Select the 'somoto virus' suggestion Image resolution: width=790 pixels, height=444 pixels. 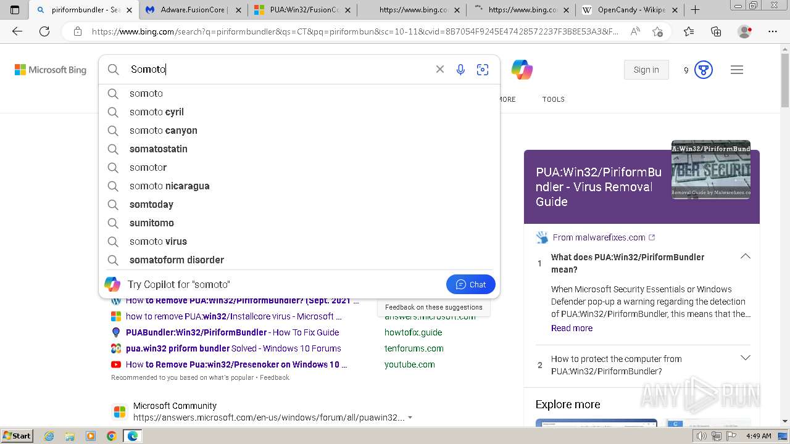pos(299,241)
